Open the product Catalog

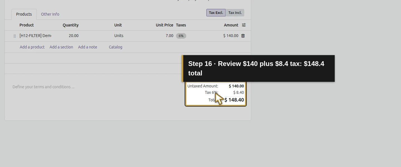point(116,47)
